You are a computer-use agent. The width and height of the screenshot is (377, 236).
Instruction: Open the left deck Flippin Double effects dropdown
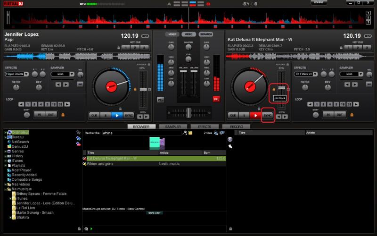(17, 74)
